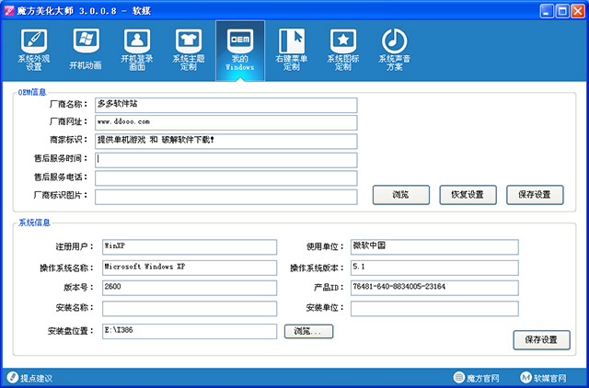Close the 魔方美化大师 window

pos(578,11)
